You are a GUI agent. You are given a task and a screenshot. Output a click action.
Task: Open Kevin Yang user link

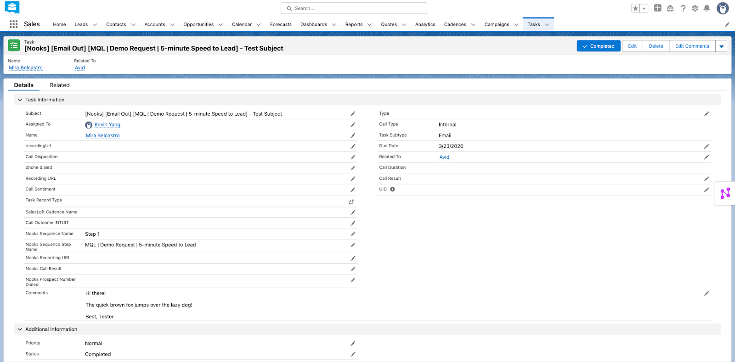click(107, 125)
